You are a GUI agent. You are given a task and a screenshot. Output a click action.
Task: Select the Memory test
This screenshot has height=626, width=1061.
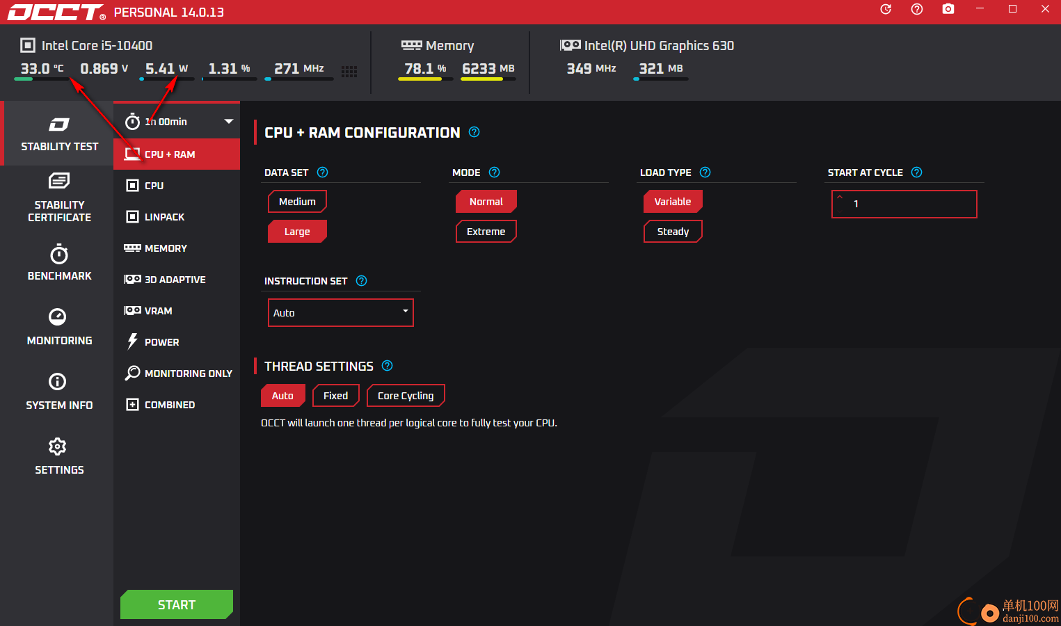coord(177,248)
